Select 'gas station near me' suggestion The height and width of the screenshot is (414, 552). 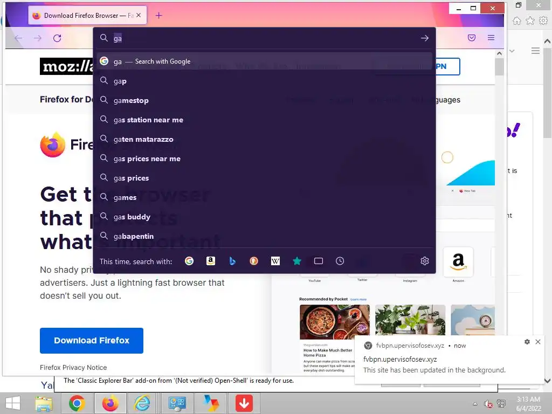(264, 120)
